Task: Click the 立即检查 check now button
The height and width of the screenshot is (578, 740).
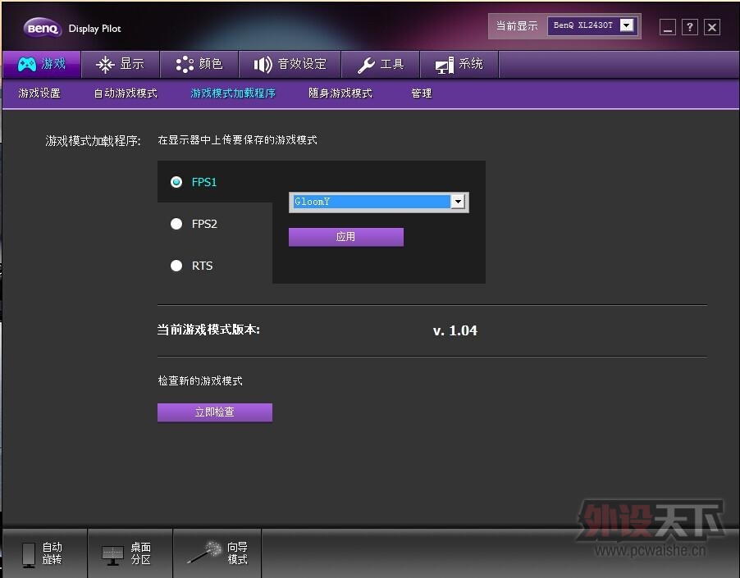Action: tap(215, 412)
